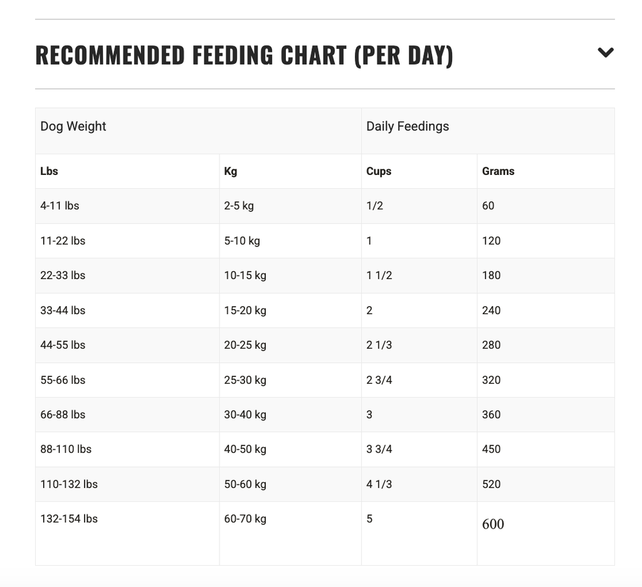Click the 25-30 kg weight cell

tap(245, 380)
